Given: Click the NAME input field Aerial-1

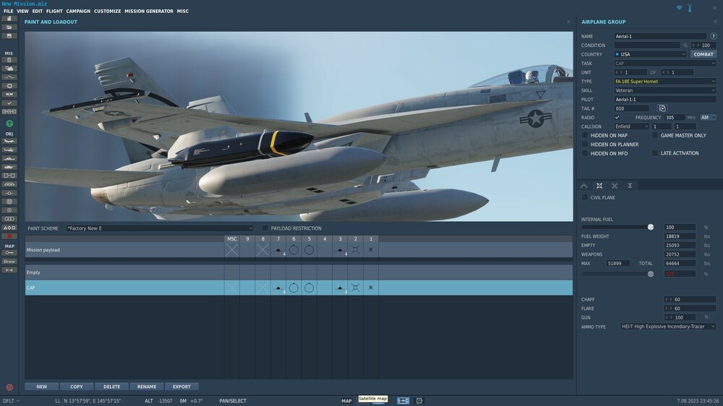Looking at the screenshot, I should (x=660, y=36).
